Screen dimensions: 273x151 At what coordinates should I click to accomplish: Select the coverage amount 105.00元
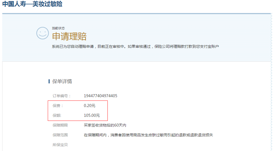(92, 115)
